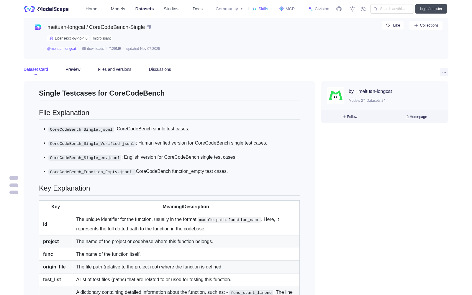Viewport: 472px width, 295px height.
Task: Click the @meituan-longcat link
Action: point(62,49)
